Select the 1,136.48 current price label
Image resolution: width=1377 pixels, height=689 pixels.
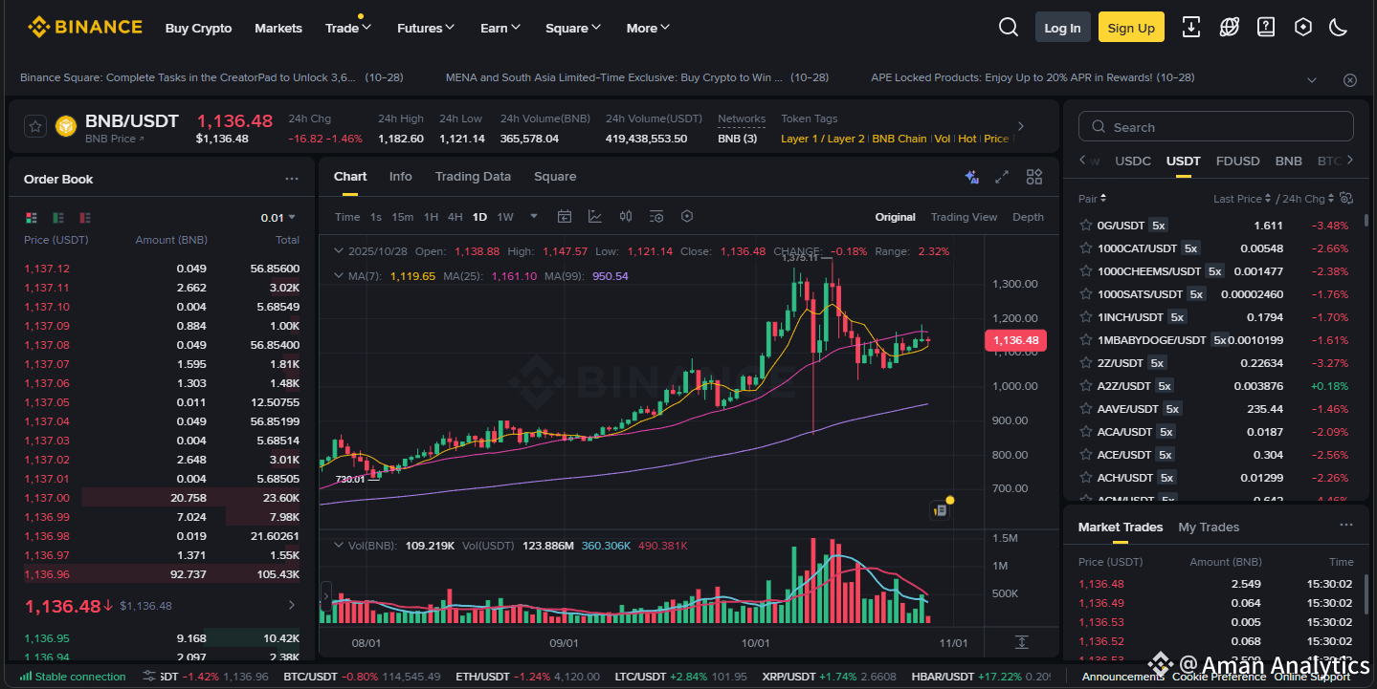coord(1015,340)
